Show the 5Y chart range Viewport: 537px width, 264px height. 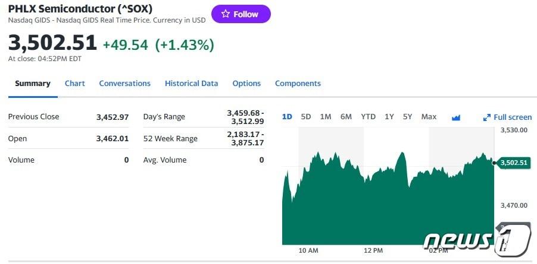pos(408,117)
